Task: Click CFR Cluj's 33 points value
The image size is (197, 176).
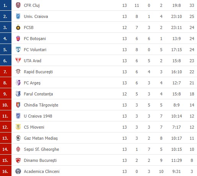Action: 192,5
